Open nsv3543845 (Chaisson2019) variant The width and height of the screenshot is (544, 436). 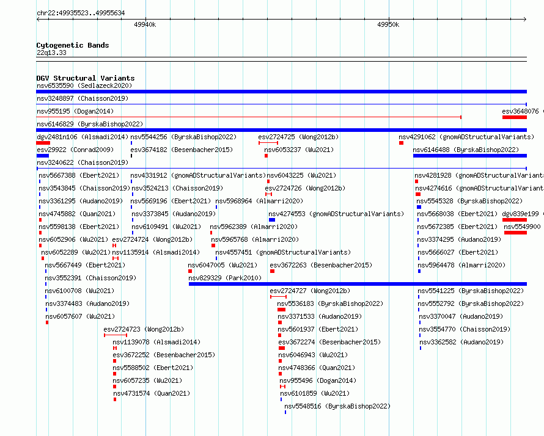[84, 188]
